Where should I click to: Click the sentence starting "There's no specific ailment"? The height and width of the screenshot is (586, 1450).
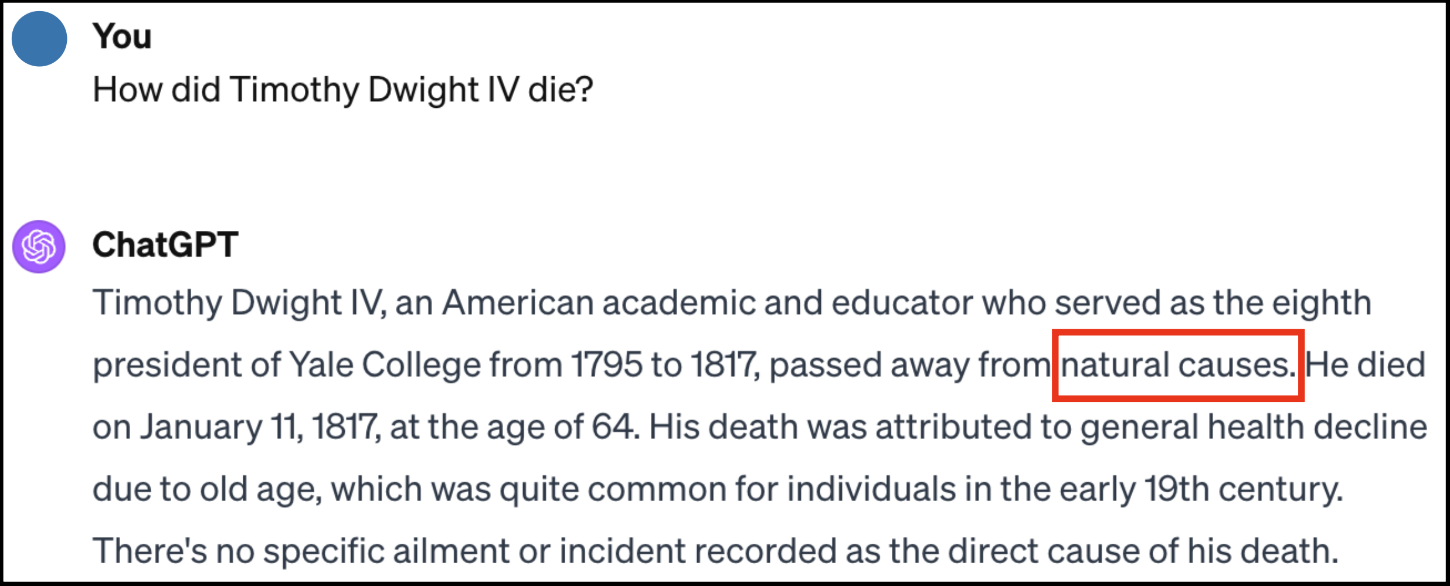click(715, 551)
